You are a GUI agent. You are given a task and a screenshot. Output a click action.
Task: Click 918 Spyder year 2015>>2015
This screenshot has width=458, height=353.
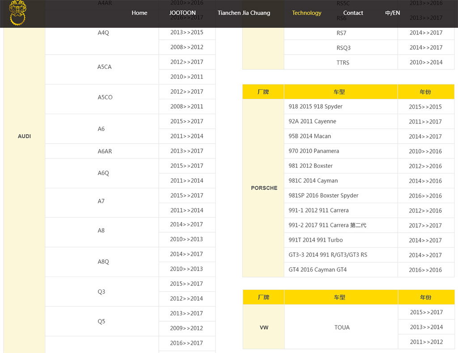coord(426,106)
